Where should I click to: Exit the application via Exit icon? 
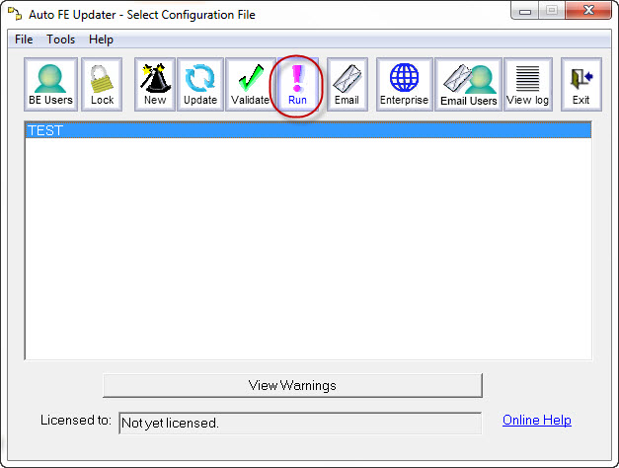(581, 84)
